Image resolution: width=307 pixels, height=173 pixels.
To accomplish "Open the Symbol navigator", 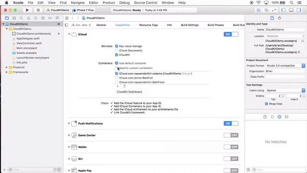I will pos(14,18).
